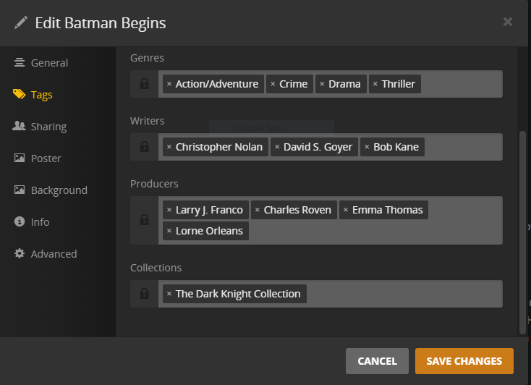Click the Cancel button

(x=377, y=361)
